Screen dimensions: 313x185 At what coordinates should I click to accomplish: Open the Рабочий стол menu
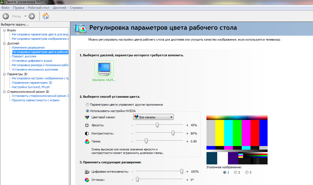pos(38,8)
